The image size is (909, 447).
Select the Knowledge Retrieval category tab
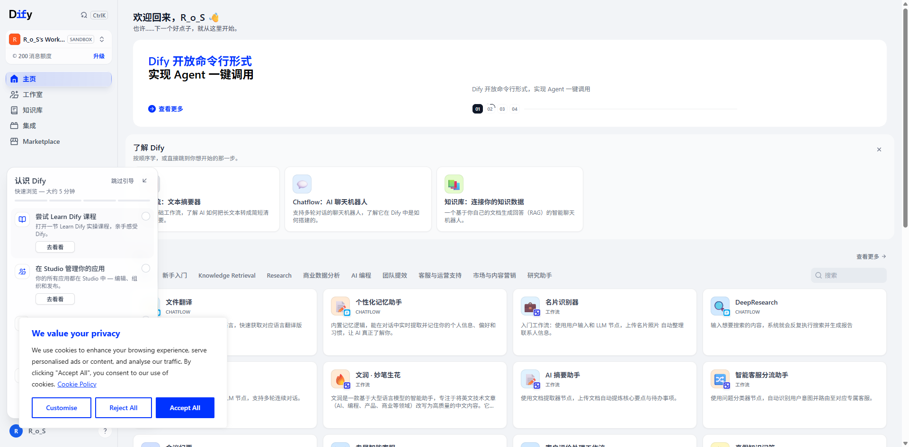227,275
